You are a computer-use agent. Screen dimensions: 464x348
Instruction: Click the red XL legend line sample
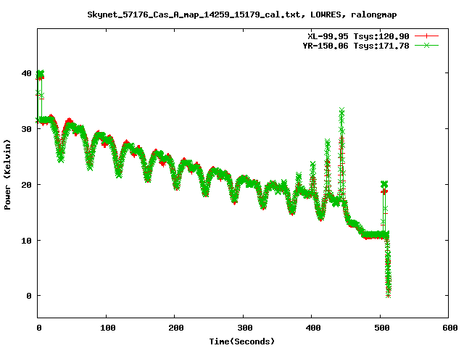(x=426, y=36)
